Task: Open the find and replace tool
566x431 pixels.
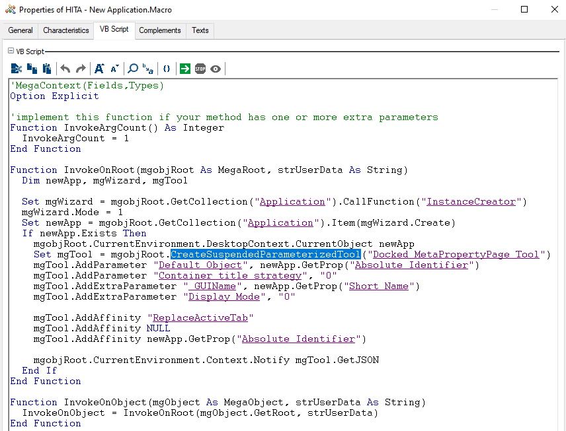Action: click(x=147, y=69)
